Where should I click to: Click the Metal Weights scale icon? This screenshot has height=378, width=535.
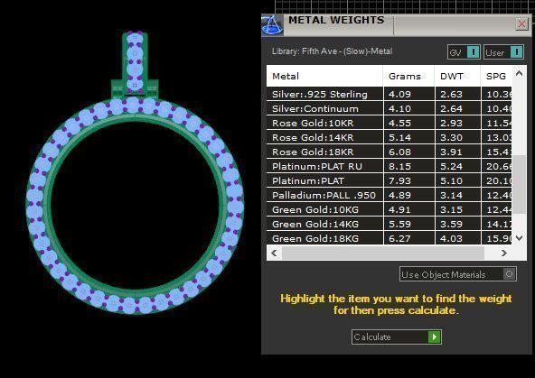[x=272, y=25]
